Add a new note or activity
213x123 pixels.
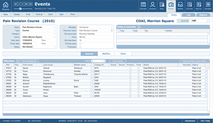point(139,27)
